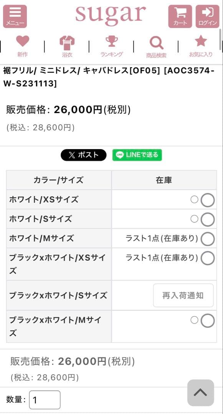Select the ホワイト/XSサイズ radio button
This screenshot has width=223, height=414.
[207, 200]
